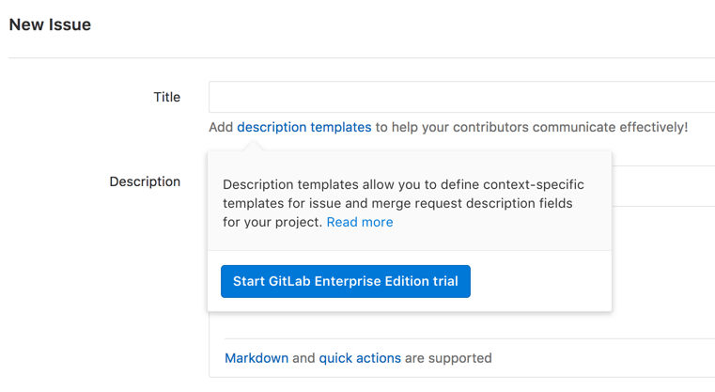
Task: Click the New Issue page heading
Action: coord(50,25)
